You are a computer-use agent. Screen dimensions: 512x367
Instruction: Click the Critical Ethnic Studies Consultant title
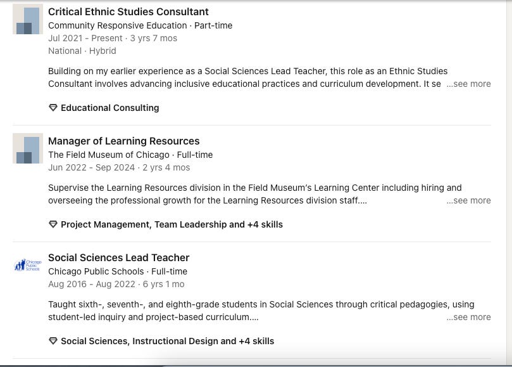pyautogui.click(x=128, y=12)
